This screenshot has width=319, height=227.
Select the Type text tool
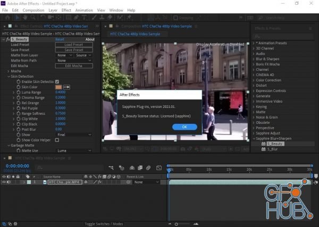coord(84,18)
